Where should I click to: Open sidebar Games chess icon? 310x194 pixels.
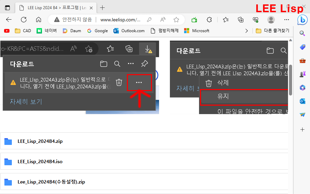(x=302, y=74)
